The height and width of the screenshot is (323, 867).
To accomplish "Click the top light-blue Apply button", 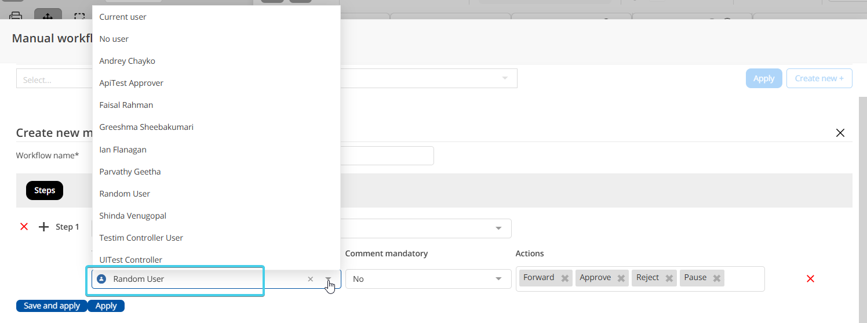I will coord(764,78).
